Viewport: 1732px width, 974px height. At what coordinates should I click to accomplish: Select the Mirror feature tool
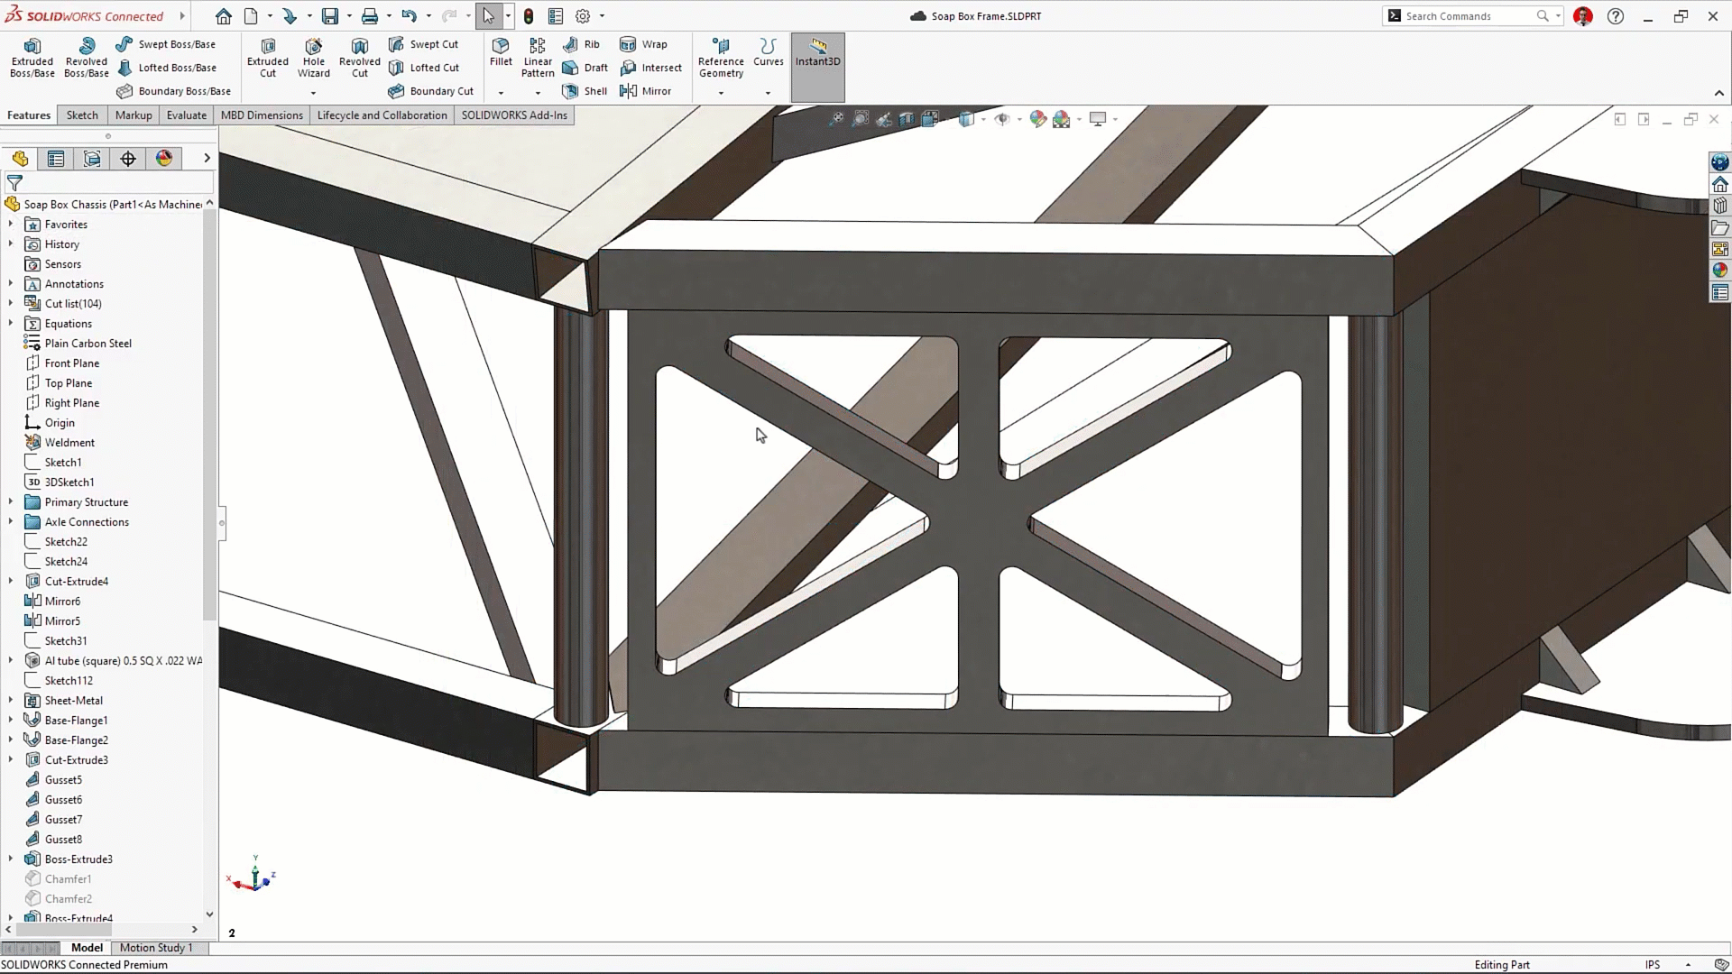(645, 91)
